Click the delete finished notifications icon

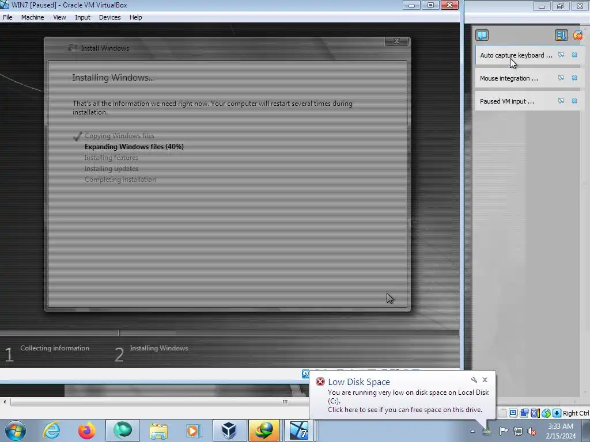[x=577, y=35]
